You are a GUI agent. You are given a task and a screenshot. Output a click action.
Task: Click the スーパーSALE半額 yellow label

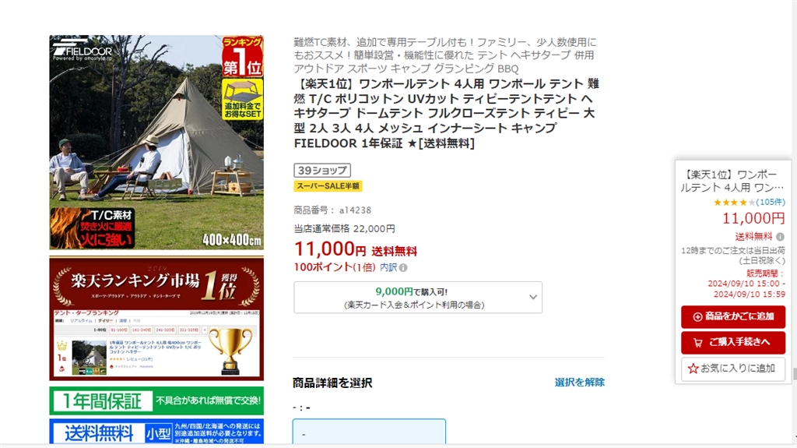[x=328, y=185]
